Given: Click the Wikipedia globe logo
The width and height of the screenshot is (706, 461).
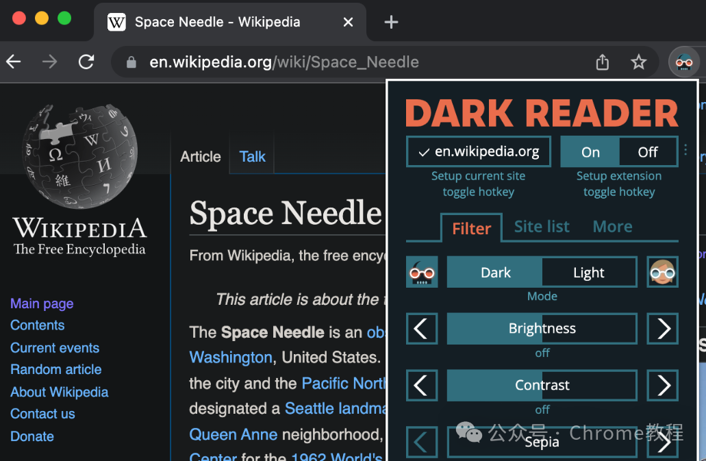Looking at the screenshot, I should pyautogui.click(x=80, y=155).
